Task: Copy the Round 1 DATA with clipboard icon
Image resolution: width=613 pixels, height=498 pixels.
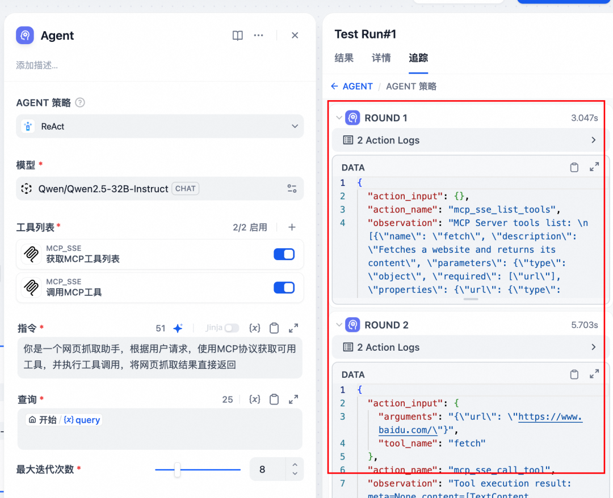Action: [575, 167]
